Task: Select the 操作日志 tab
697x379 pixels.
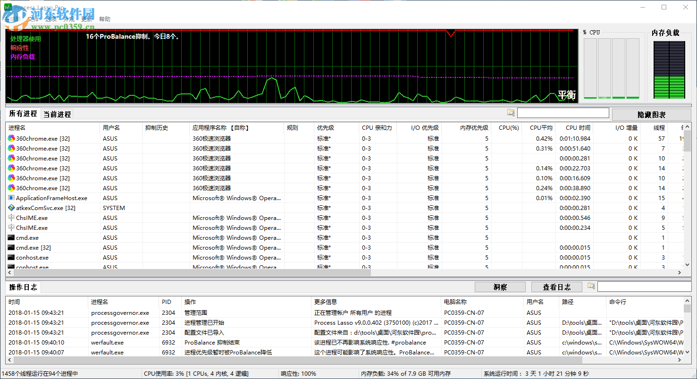Action: pos(23,287)
